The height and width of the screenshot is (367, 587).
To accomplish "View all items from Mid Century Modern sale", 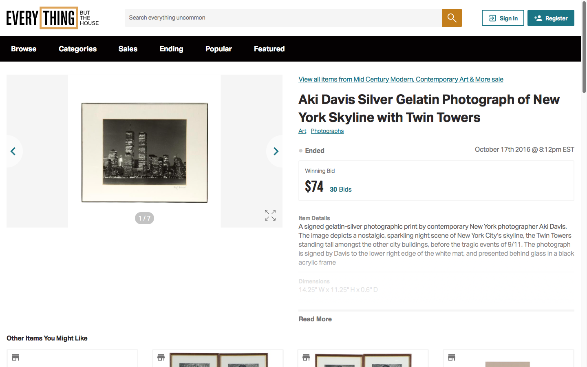I will pyautogui.click(x=401, y=79).
